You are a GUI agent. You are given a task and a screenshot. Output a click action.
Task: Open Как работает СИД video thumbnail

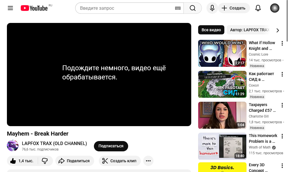(222, 84)
